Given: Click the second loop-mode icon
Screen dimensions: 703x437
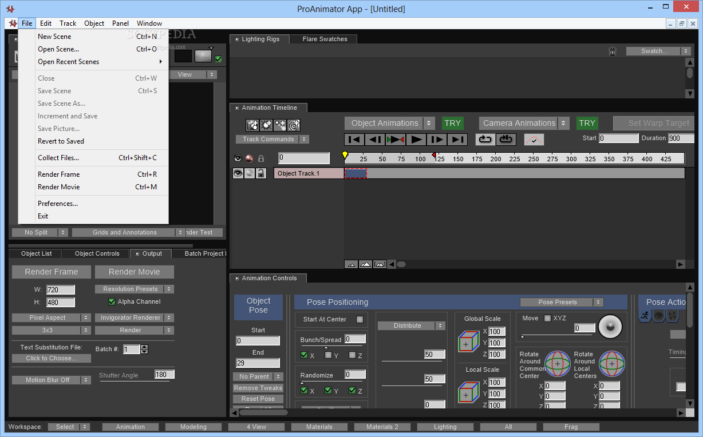Looking at the screenshot, I should tap(505, 139).
